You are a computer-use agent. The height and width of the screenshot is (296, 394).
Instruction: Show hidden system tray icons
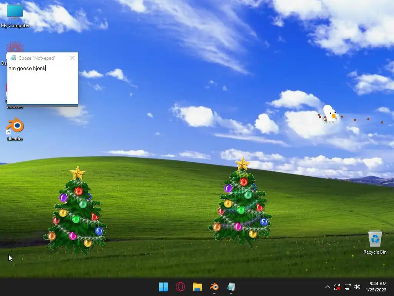328,287
